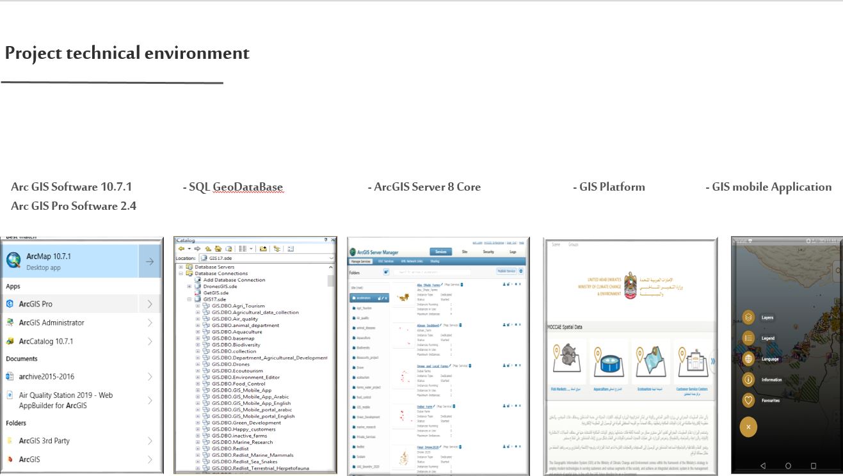Tap the Android home circle button
843x476 pixels.
click(x=788, y=466)
